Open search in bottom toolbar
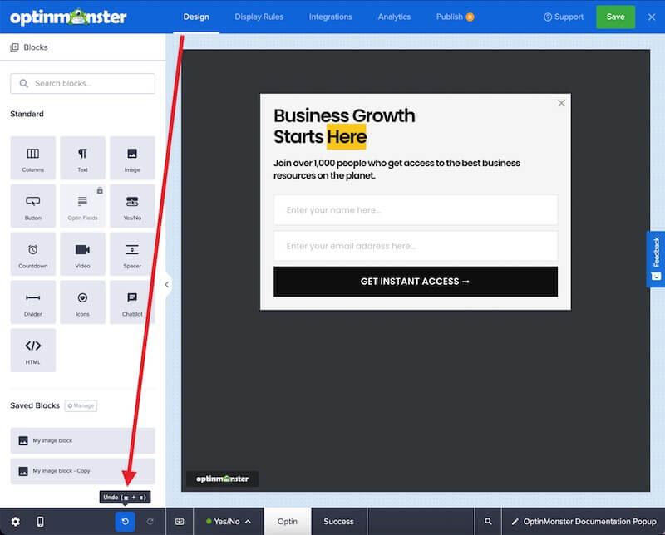The height and width of the screenshot is (535, 665). click(488, 522)
